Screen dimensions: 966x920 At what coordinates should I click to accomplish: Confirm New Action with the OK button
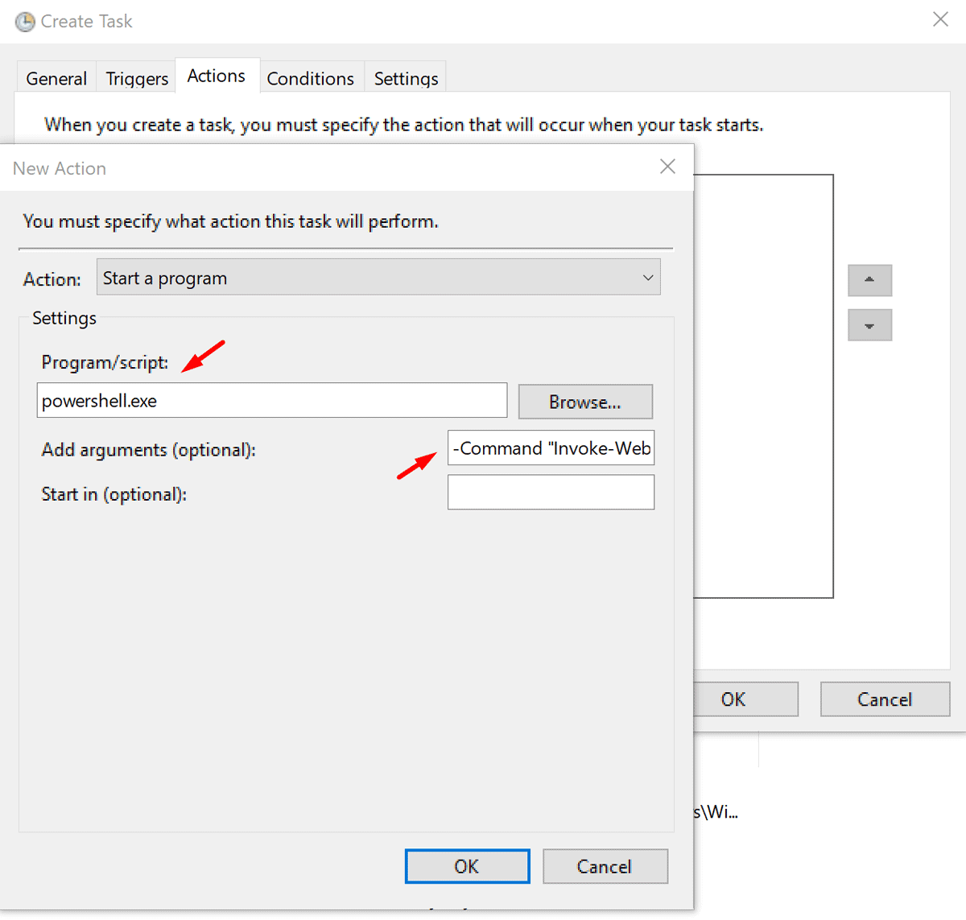[467, 867]
